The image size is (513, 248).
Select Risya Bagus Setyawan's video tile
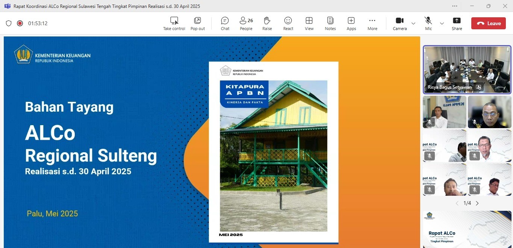(x=467, y=70)
